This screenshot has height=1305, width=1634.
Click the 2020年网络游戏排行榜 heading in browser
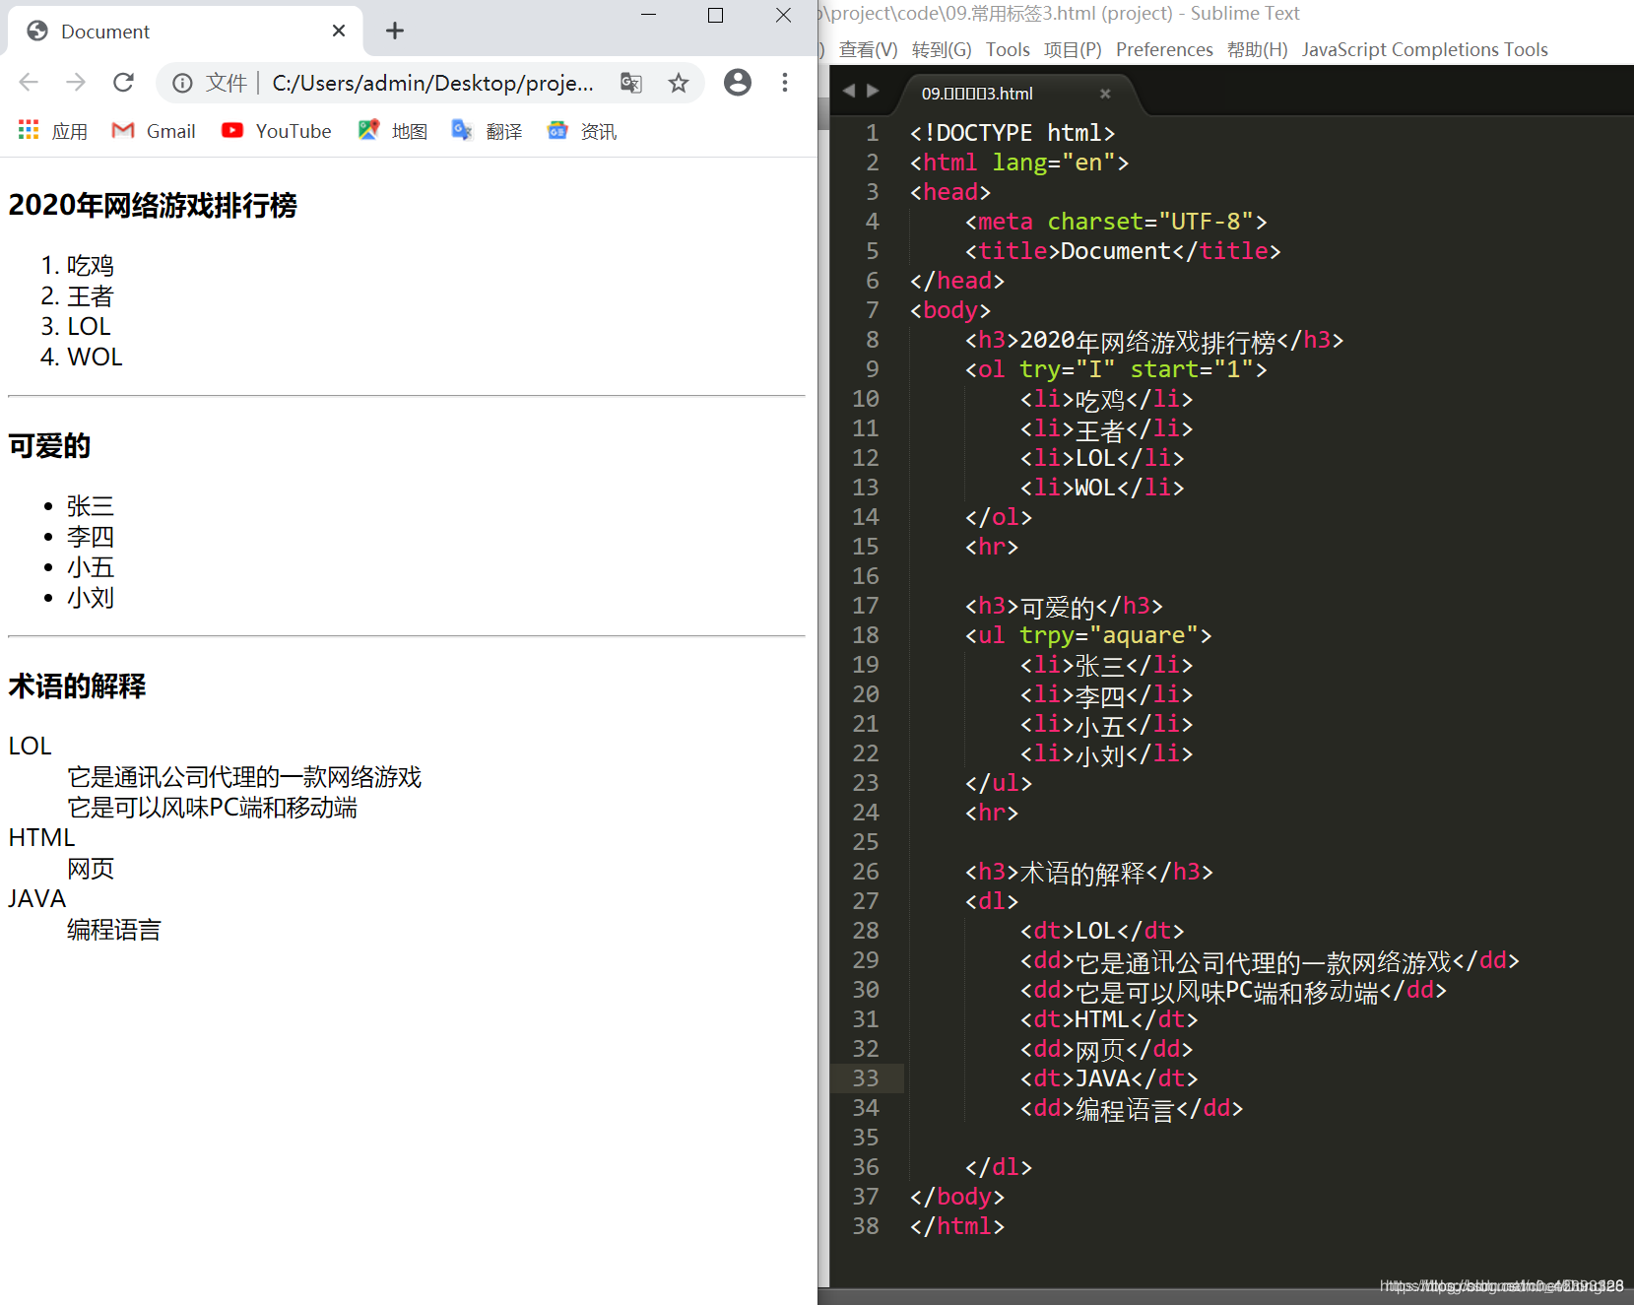153,205
